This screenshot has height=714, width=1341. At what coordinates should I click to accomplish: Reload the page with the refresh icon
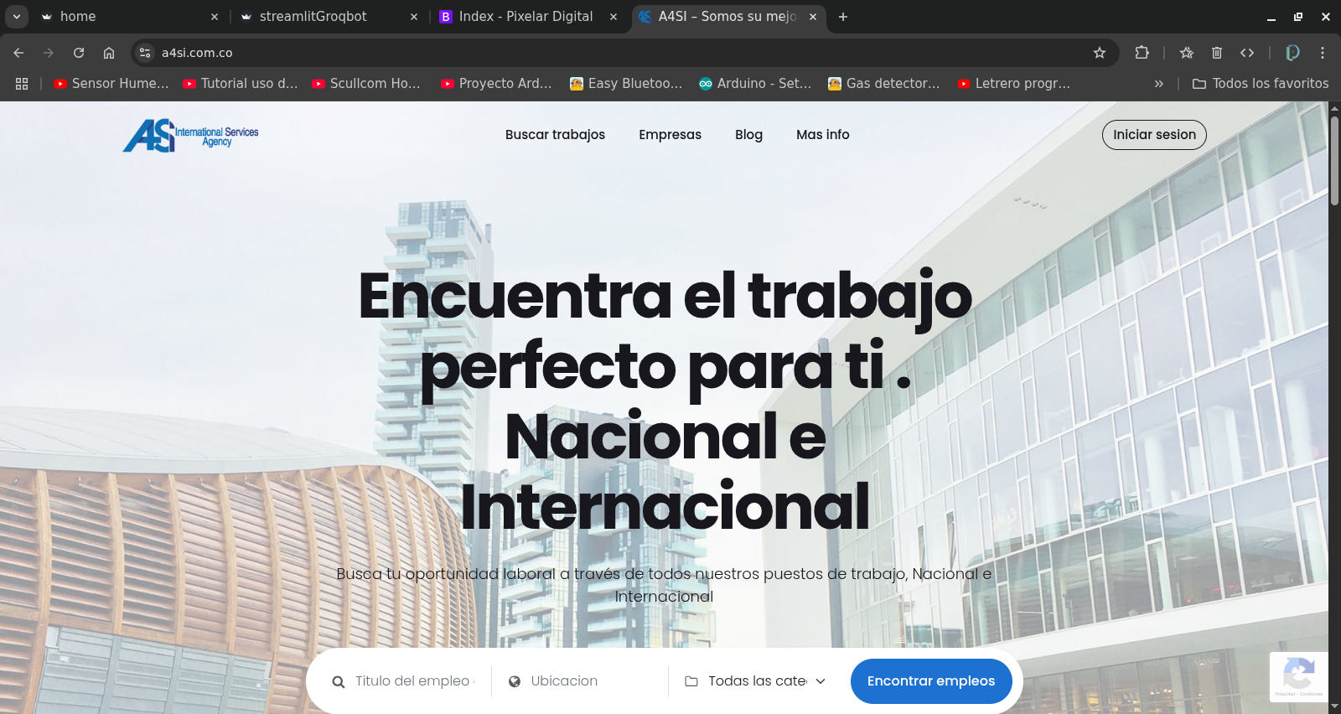click(x=79, y=53)
